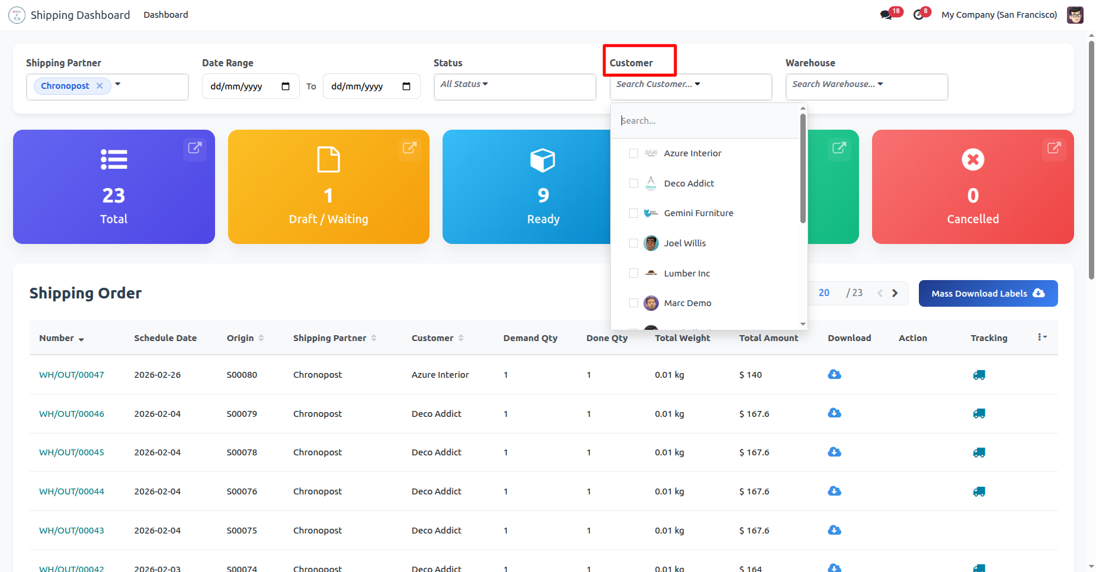Open My Company (San Francisco) switcher
The height and width of the screenshot is (572, 1096).
[999, 15]
